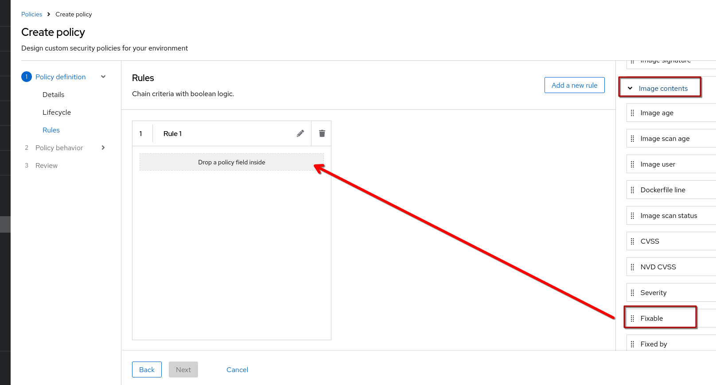This screenshot has height=385, width=716.
Task: Grab the drag handle beside Image age
Action: coord(632,113)
